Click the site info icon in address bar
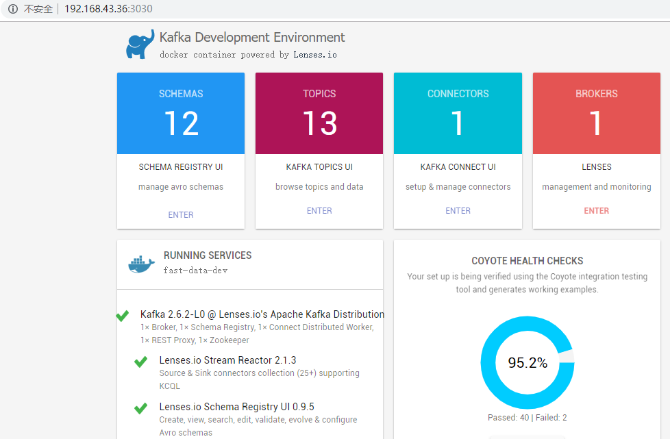This screenshot has width=670, height=439. point(13,9)
